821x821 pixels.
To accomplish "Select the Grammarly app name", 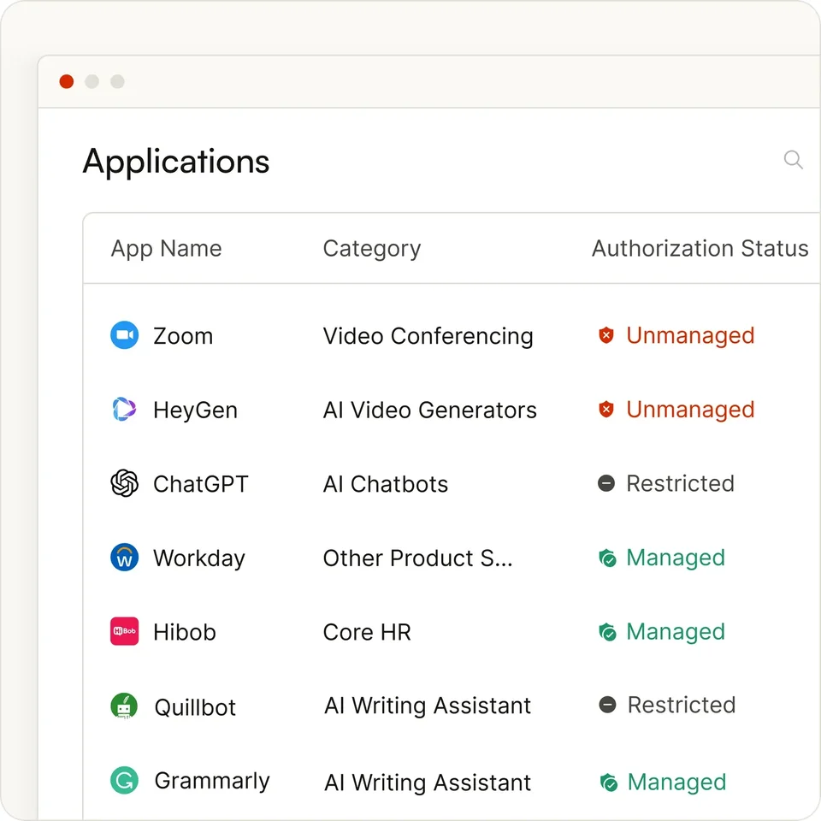I will pyautogui.click(x=212, y=781).
